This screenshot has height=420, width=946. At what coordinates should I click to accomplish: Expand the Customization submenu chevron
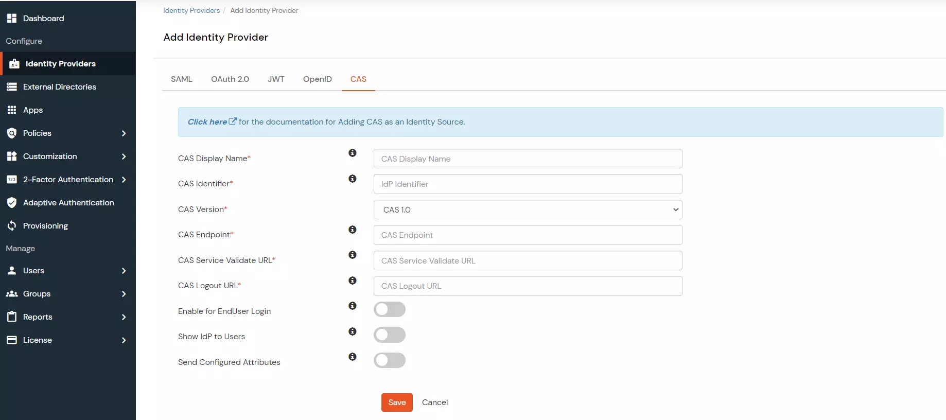coord(124,156)
